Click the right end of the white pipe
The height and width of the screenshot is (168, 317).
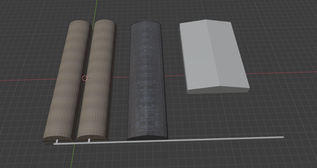pyautogui.click(x=282, y=137)
